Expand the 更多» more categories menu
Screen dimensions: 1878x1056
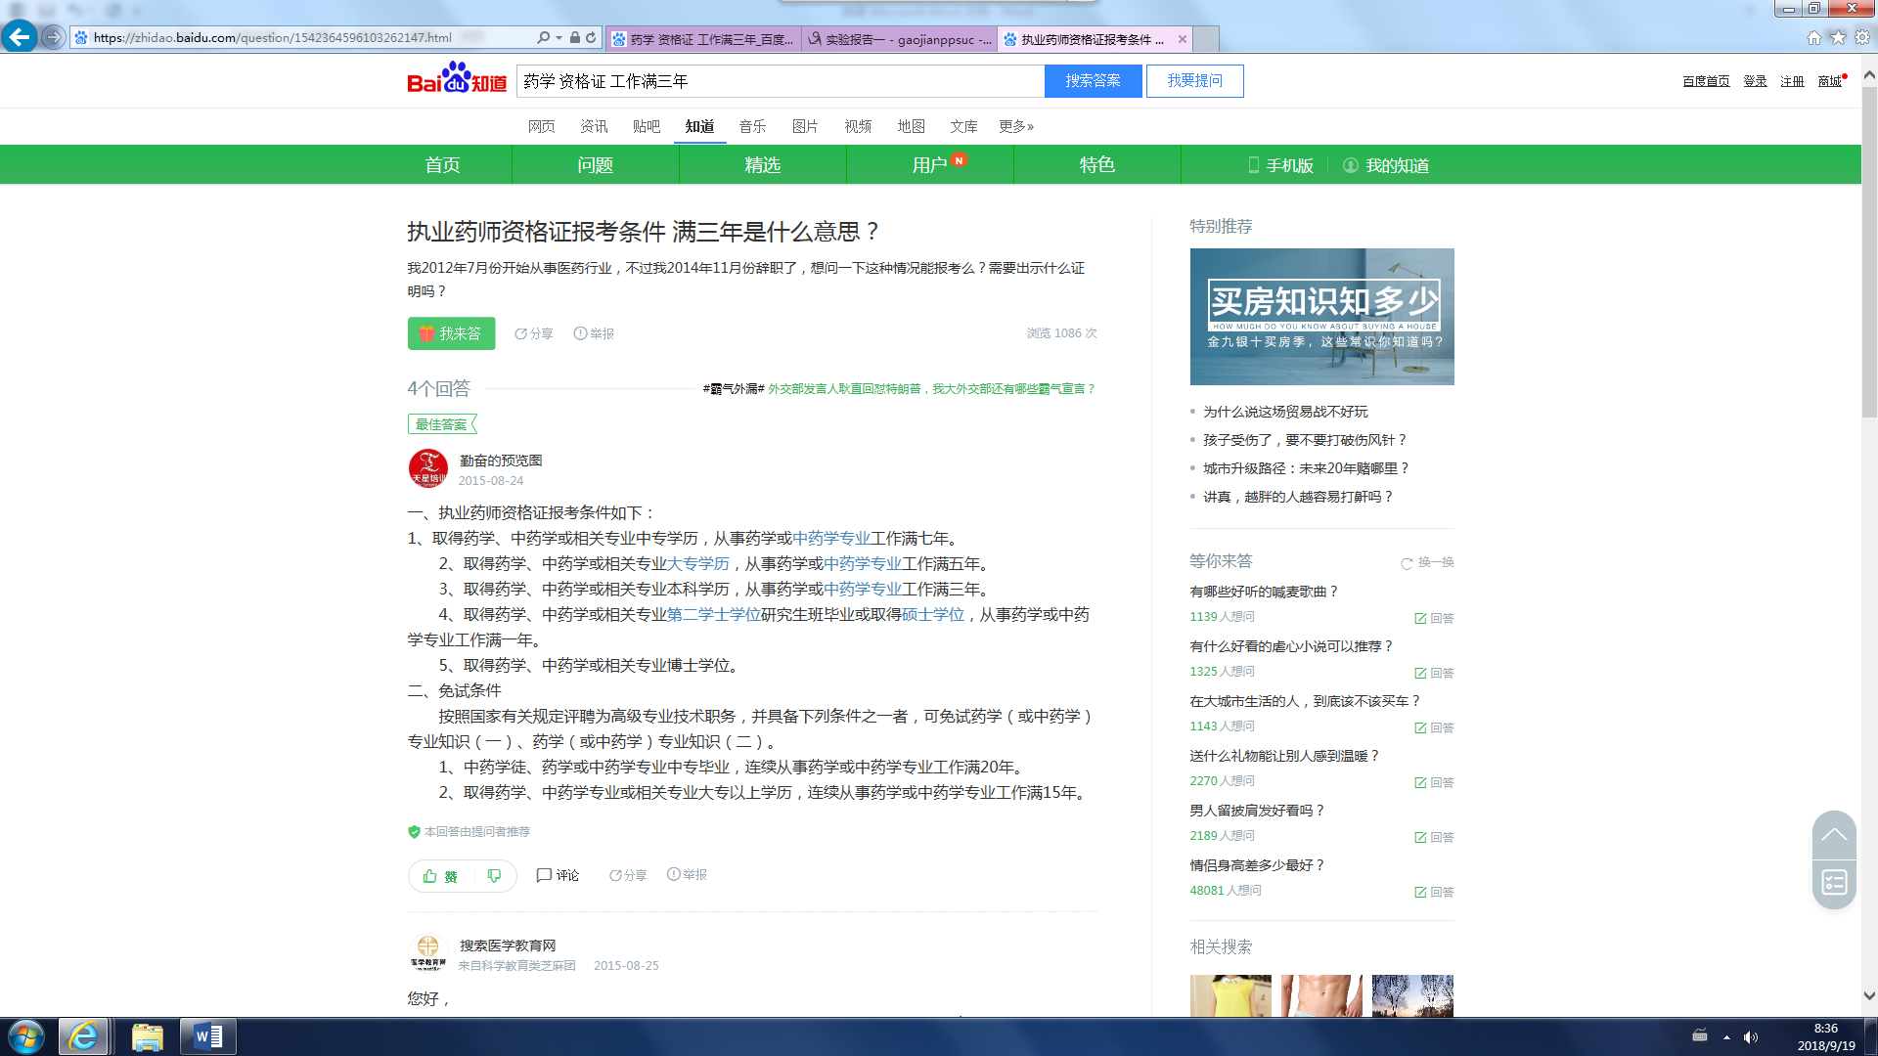[1015, 126]
